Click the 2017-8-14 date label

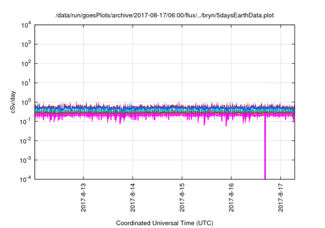133,197
